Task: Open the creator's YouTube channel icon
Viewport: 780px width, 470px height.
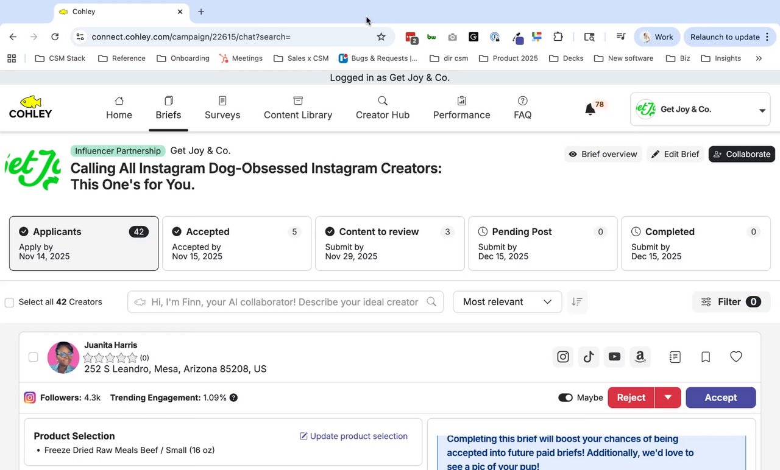Action: point(614,357)
